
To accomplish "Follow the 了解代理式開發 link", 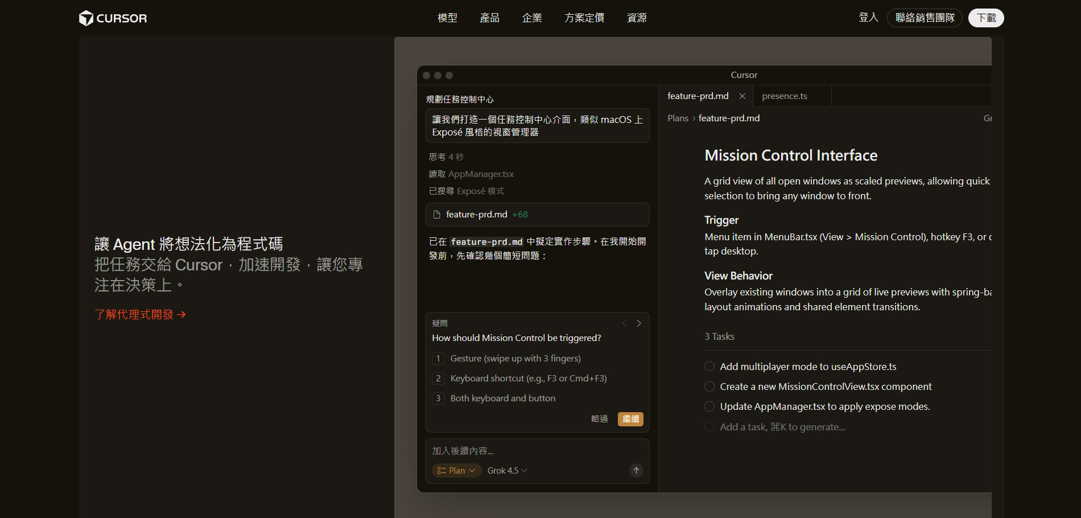I will coord(140,314).
